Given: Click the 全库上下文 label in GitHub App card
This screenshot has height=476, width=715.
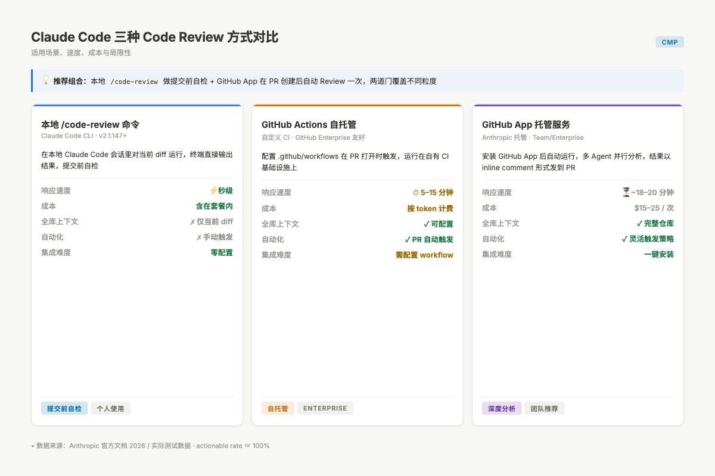Looking at the screenshot, I should (500, 224).
